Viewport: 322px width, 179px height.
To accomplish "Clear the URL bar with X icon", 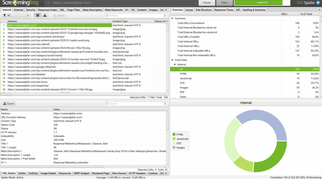I will [195, 3].
